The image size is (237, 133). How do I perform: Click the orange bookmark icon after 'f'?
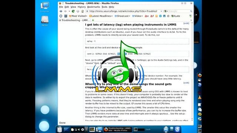157,16
